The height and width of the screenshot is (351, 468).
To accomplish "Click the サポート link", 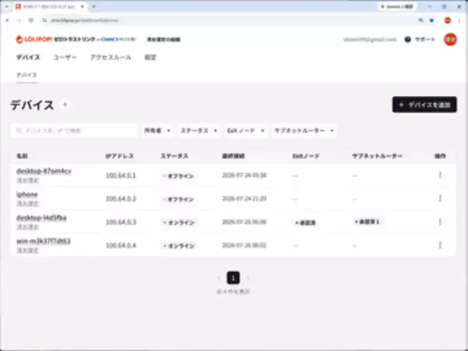I will [x=425, y=40].
